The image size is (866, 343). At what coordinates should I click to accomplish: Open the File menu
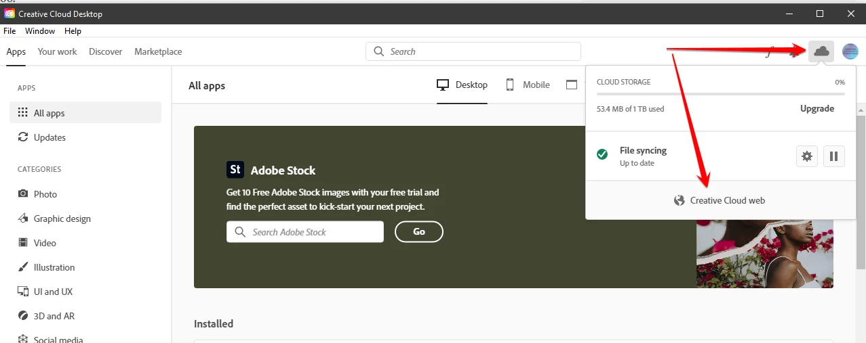pos(9,31)
